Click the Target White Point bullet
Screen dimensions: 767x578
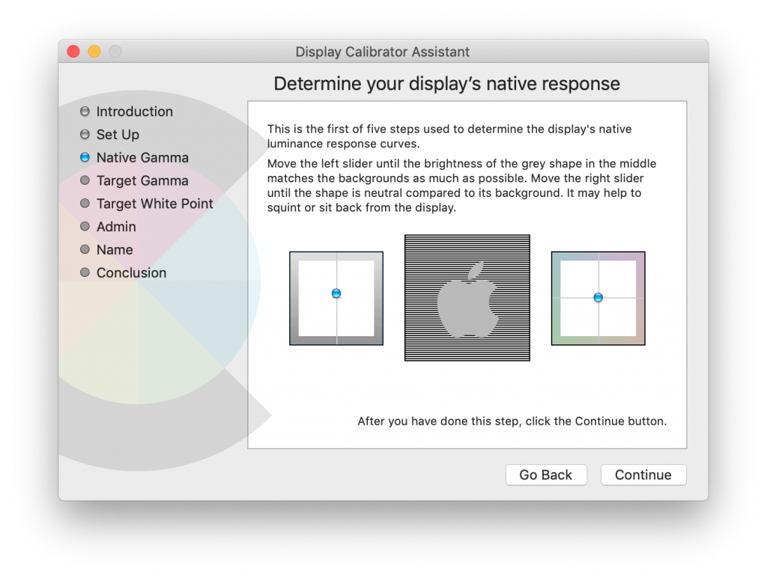click(85, 204)
